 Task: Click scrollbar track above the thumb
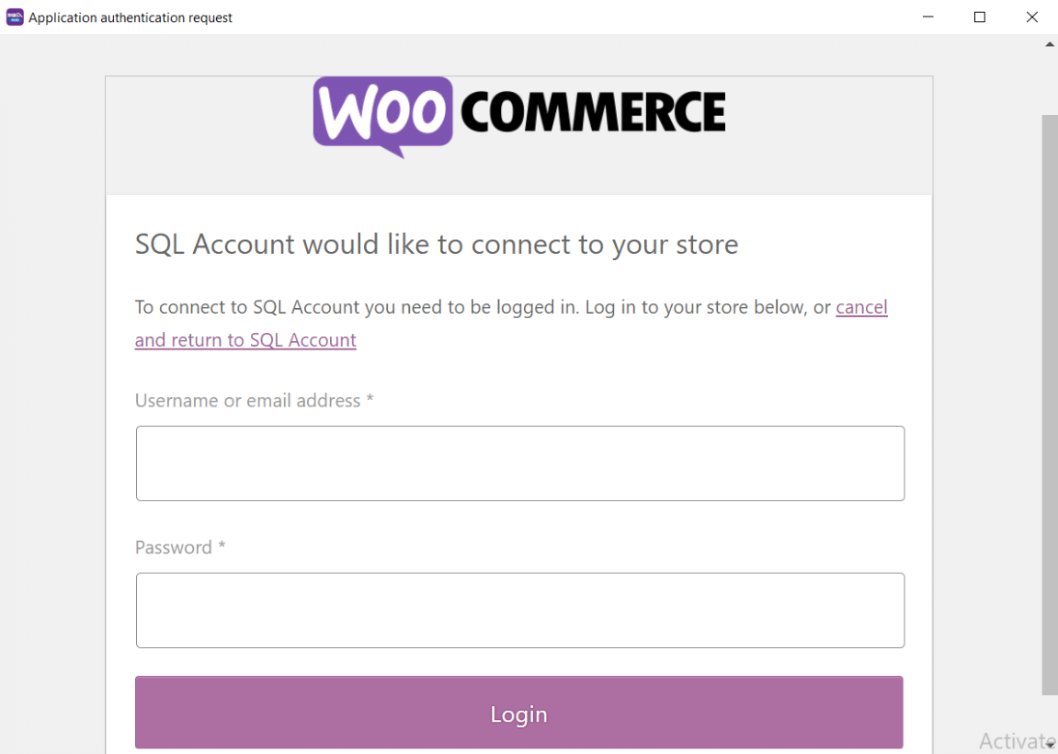1050,83
